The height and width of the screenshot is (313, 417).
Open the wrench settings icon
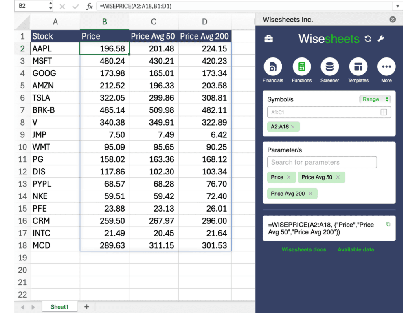click(381, 39)
